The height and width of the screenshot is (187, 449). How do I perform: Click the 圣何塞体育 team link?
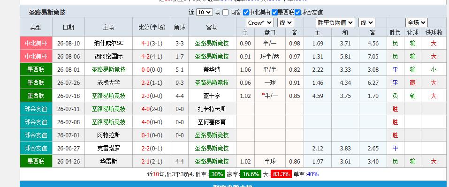[x=212, y=122]
